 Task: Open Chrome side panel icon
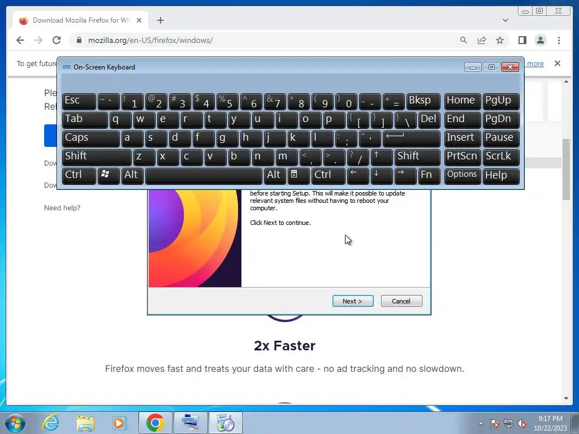(x=522, y=40)
